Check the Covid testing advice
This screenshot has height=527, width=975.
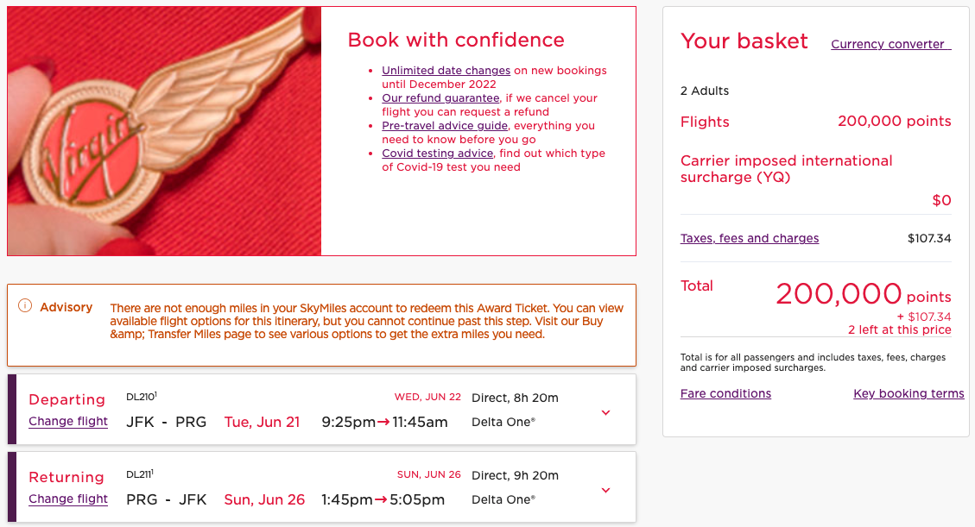[437, 153]
